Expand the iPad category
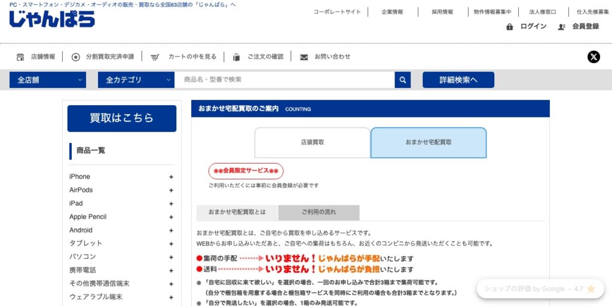 tap(171, 204)
